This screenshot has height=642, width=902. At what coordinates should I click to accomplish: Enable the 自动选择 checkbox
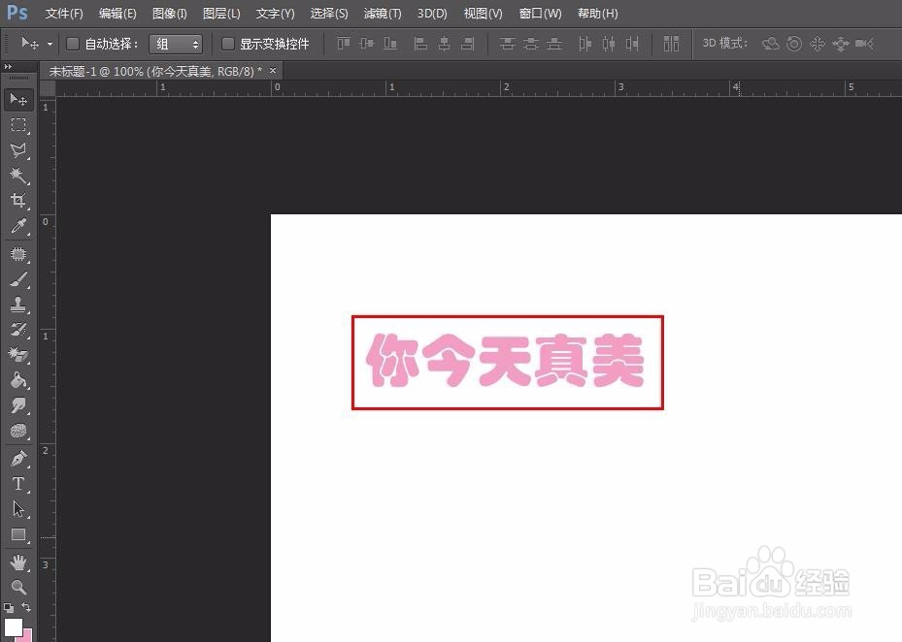[x=73, y=44]
